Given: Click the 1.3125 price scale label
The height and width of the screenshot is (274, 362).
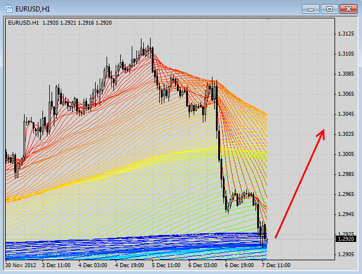Looking at the screenshot, I should 346,34.
